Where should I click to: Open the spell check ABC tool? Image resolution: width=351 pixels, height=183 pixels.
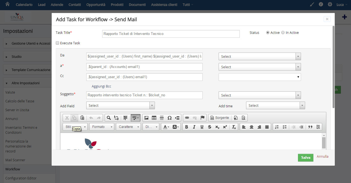[x=136, y=118]
